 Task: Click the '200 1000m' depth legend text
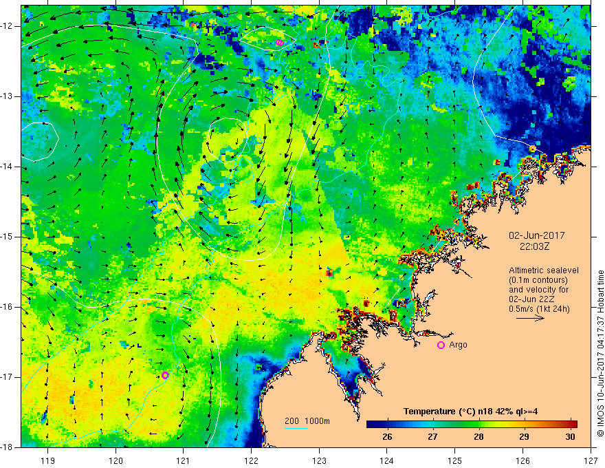click(x=307, y=421)
